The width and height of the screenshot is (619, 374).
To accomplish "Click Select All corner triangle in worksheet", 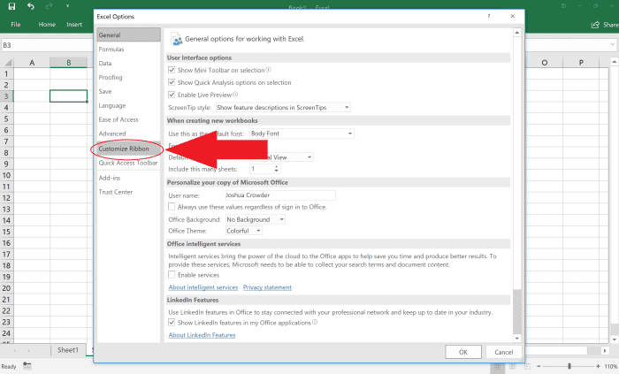I will coord(8,62).
